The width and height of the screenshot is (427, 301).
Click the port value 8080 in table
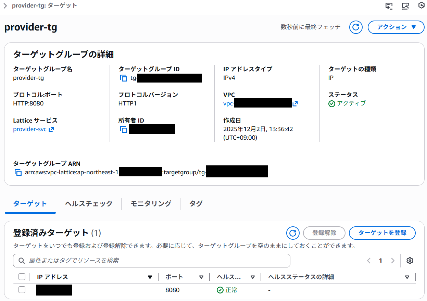[x=172, y=290]
